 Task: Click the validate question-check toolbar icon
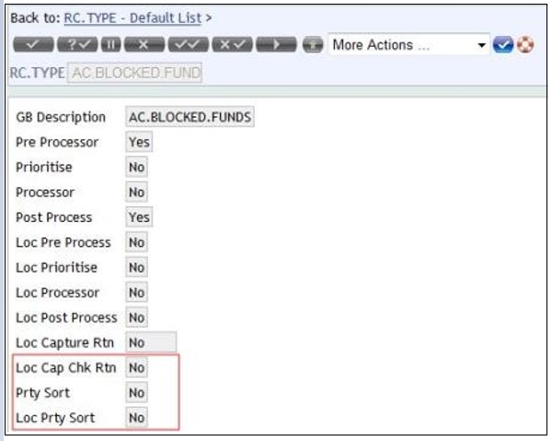[75, 46]
